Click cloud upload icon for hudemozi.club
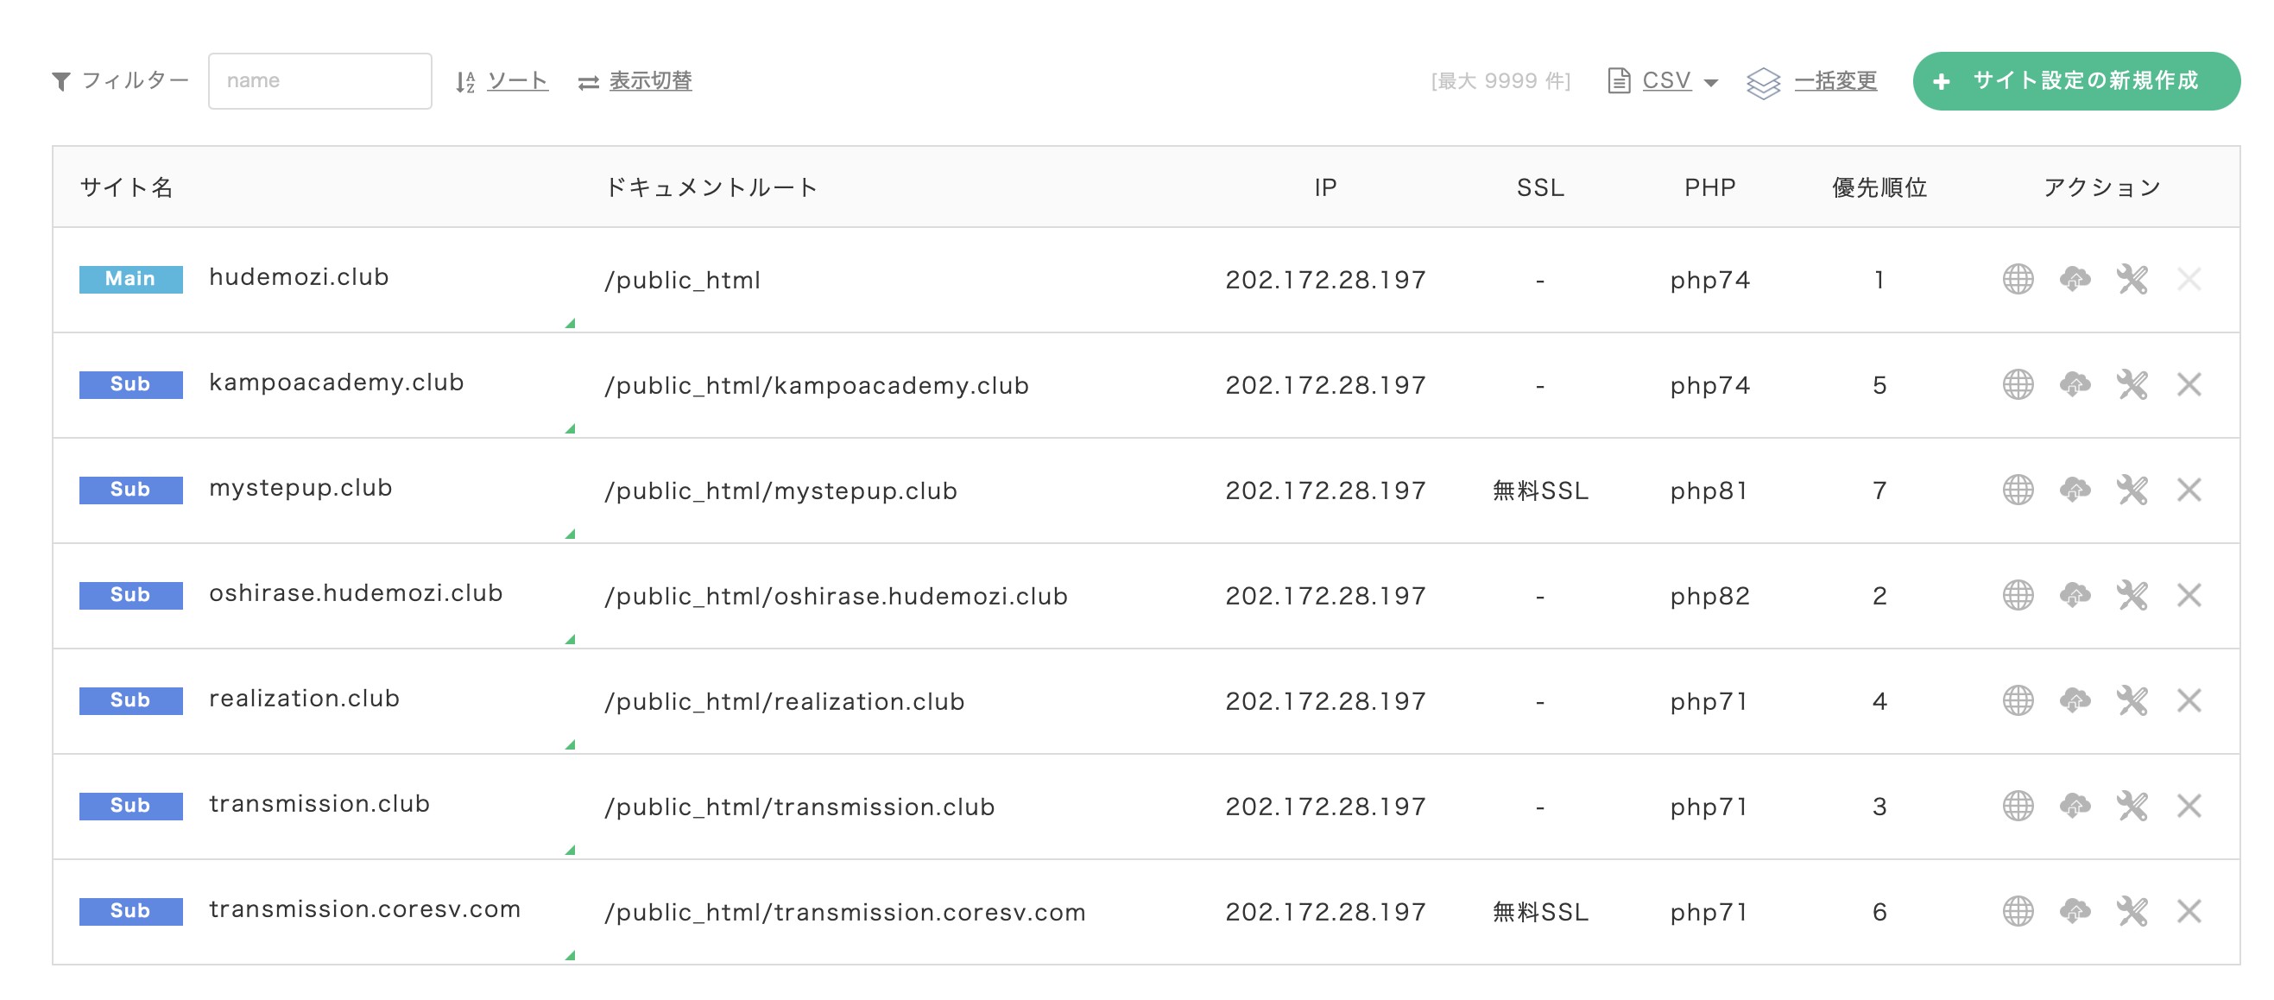The width and height of the screenshot is (2274, 1000). [x=2075, y=280]
